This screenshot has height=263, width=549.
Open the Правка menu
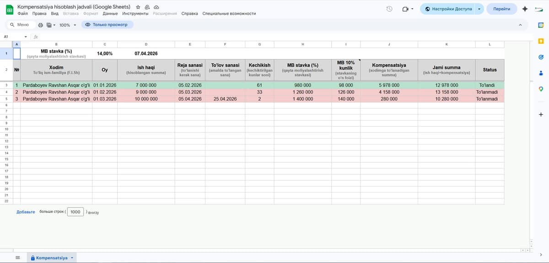pyautogui.click(x=39, y=14)
